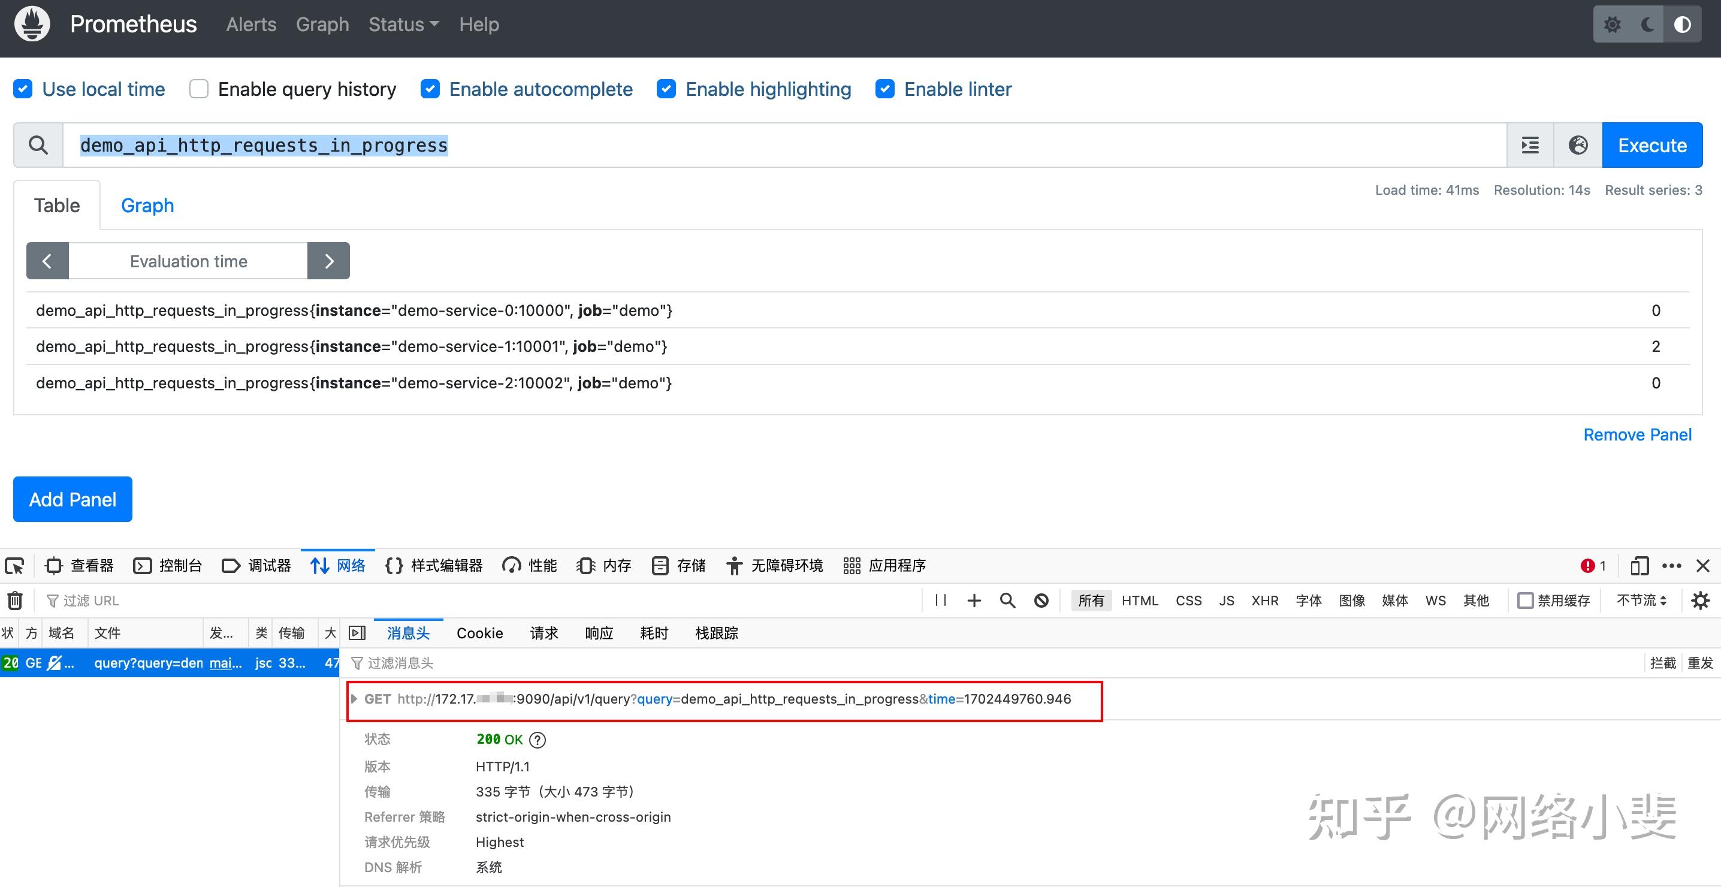Open the metrics explorer globe icon
Image resolution: width=1721 pixels, height=887 pixels.
point(1578,145)
